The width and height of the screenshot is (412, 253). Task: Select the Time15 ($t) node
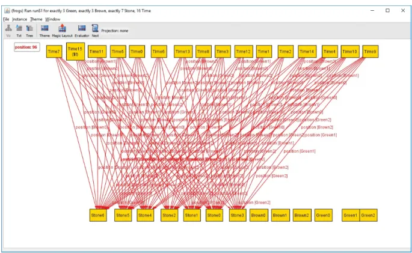[75, 52]
